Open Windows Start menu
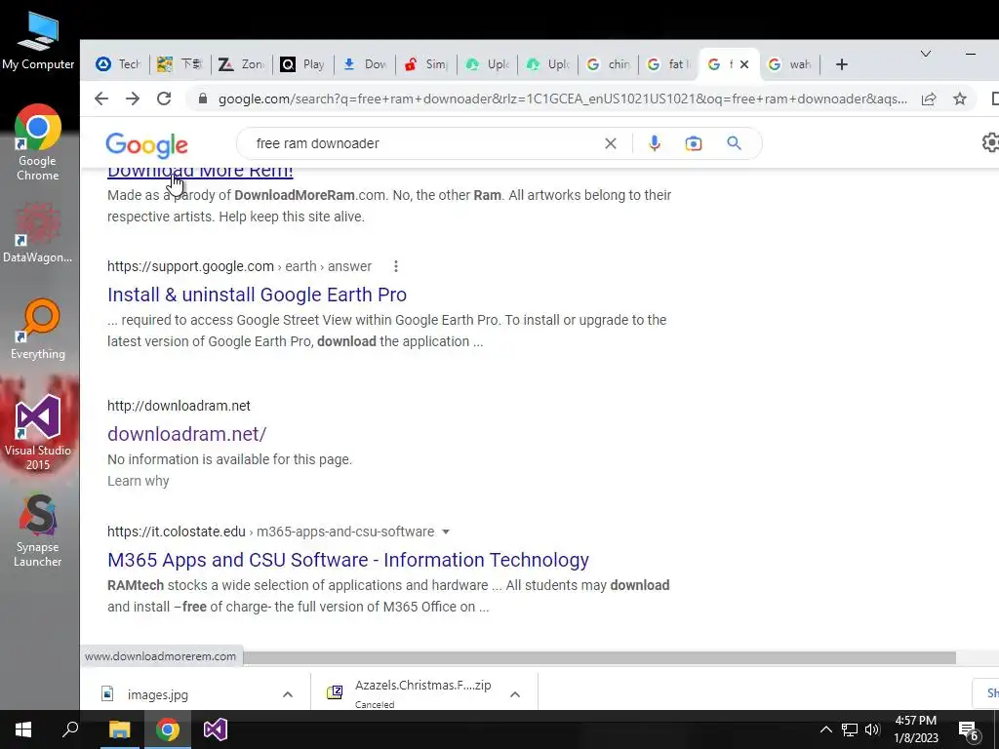The height and width of the screenshot is (749, 999). click(23, 729)
